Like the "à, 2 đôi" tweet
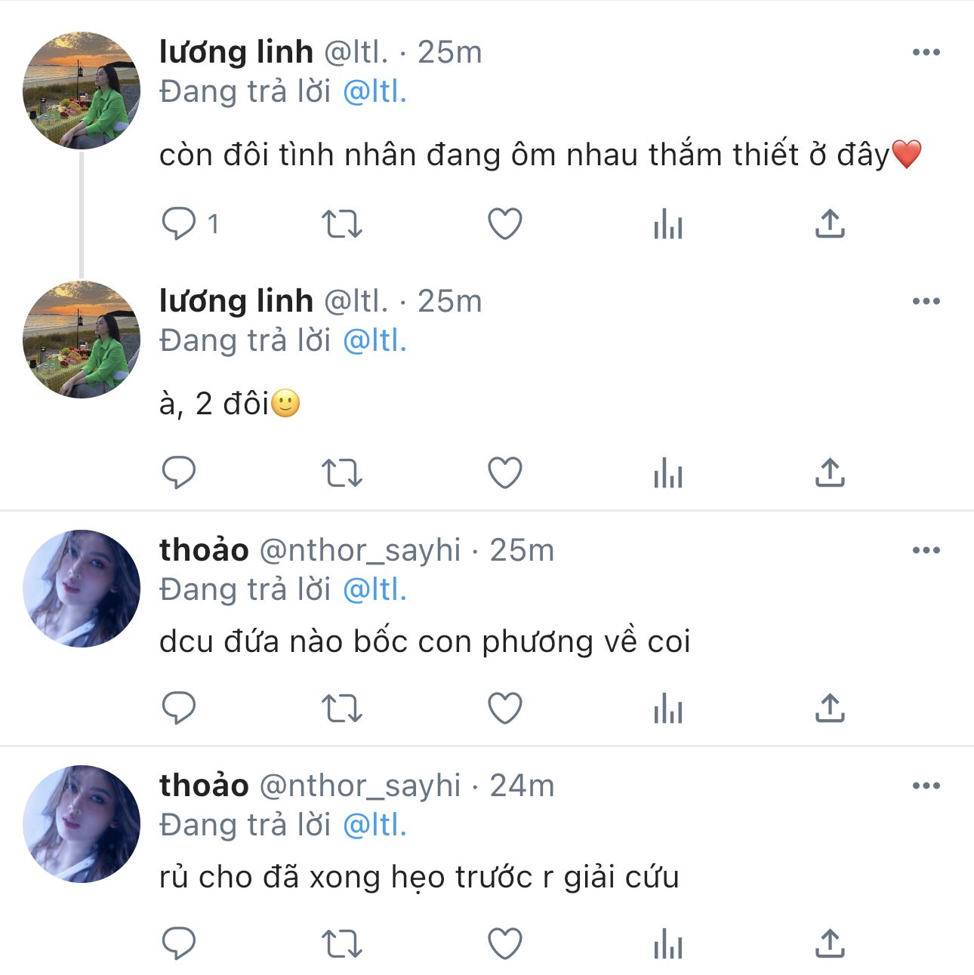 505,473
